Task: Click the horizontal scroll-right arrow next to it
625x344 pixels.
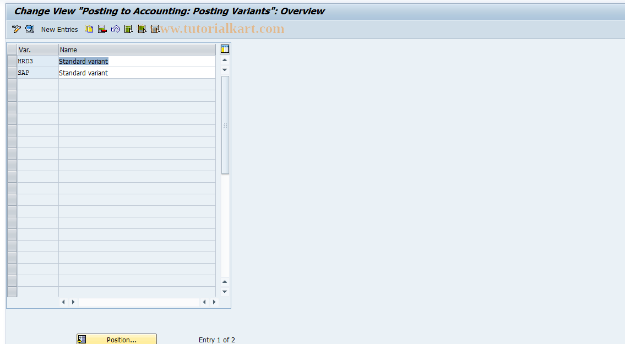Action: click(x=73, y=302)
